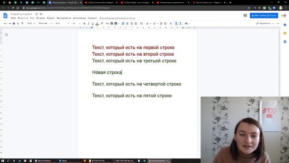Image resolution: width=289 pixels, height=163 pixels.
Task: Reload the page in browser
Action: pos(13,8)
